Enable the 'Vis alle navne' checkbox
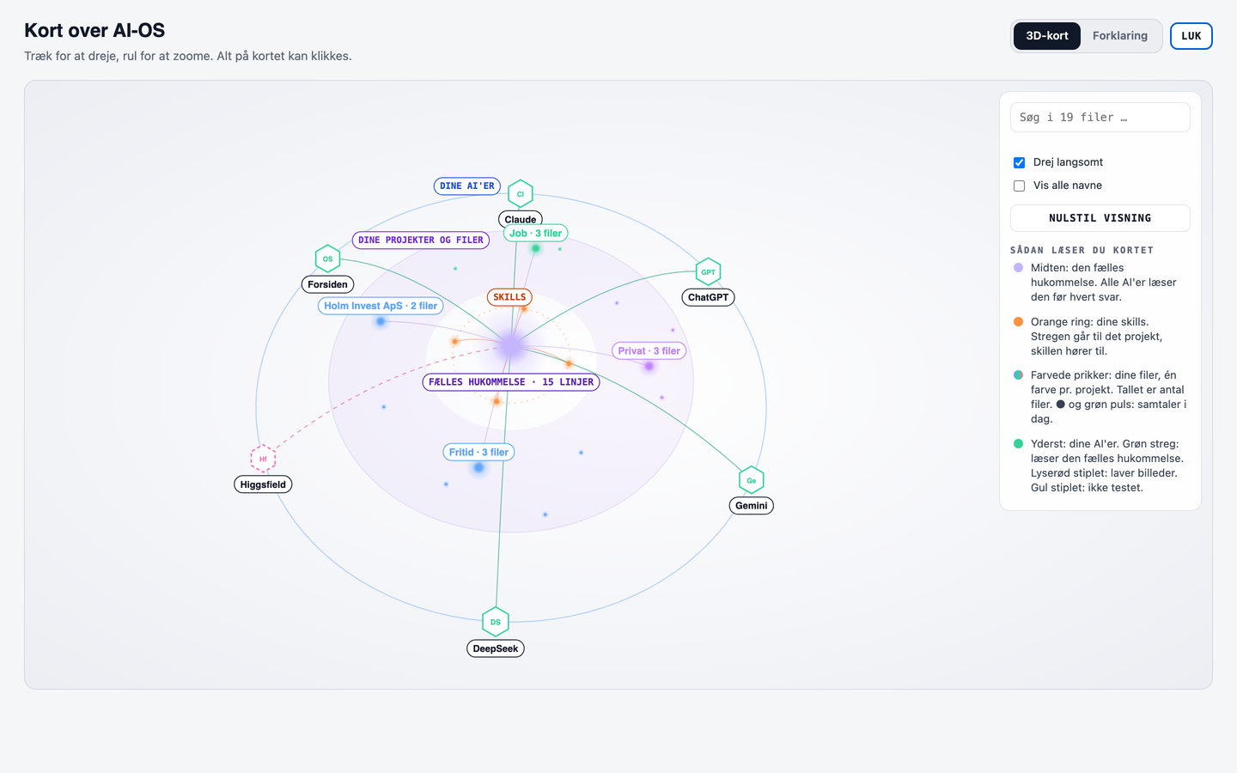 click(x=1020, y=186)
